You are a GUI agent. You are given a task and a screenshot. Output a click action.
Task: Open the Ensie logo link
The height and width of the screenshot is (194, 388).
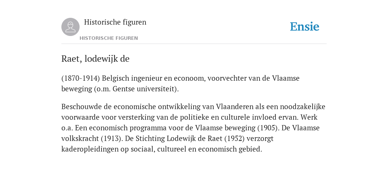coord(305,27)
